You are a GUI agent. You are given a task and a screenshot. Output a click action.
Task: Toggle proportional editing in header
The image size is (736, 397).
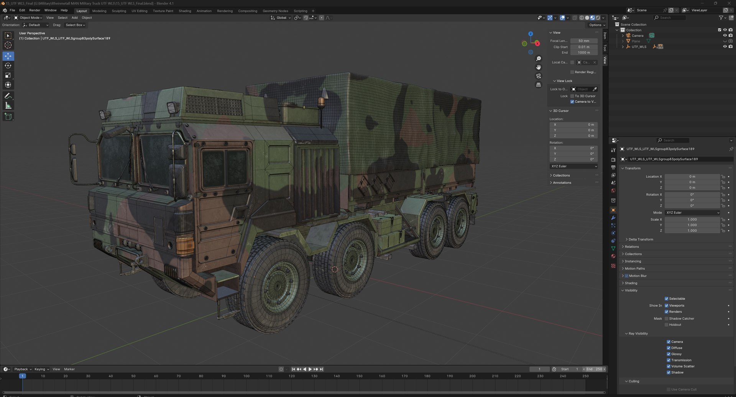pos(321,18)
